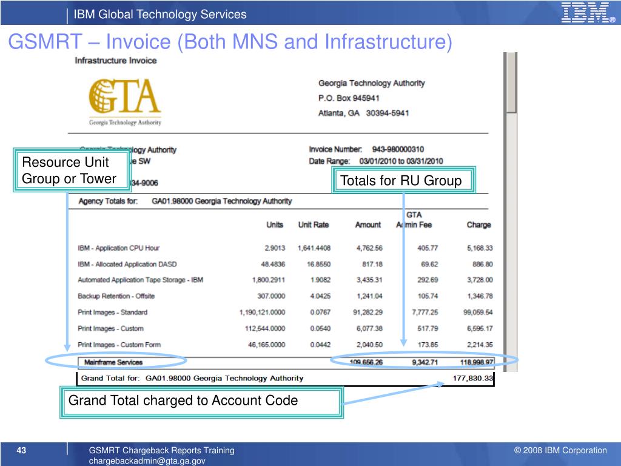
Task: Select the 'Infrastructure Invoice' heading text
Action: (x=116, y=61)
